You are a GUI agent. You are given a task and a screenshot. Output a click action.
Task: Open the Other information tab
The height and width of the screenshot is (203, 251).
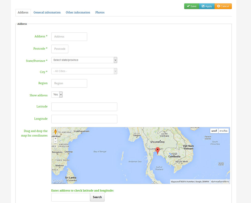78,13
